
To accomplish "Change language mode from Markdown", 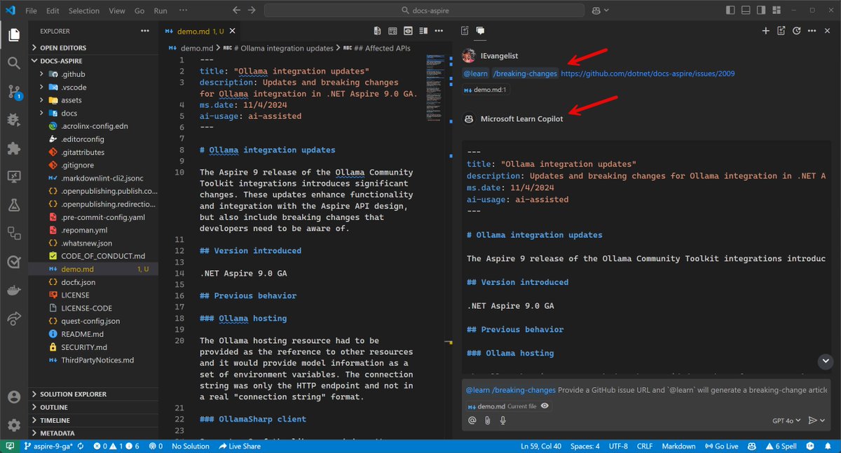I will pyautogui.click(x=678, y=446).
